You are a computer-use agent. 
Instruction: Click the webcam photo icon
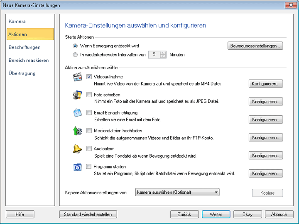click(77, 96)
